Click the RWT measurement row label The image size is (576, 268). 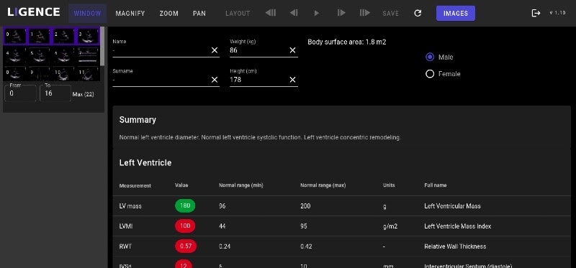click(125, 246)
